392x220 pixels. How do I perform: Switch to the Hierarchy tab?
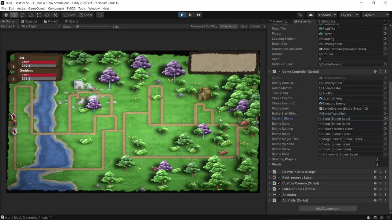(278, 21)
